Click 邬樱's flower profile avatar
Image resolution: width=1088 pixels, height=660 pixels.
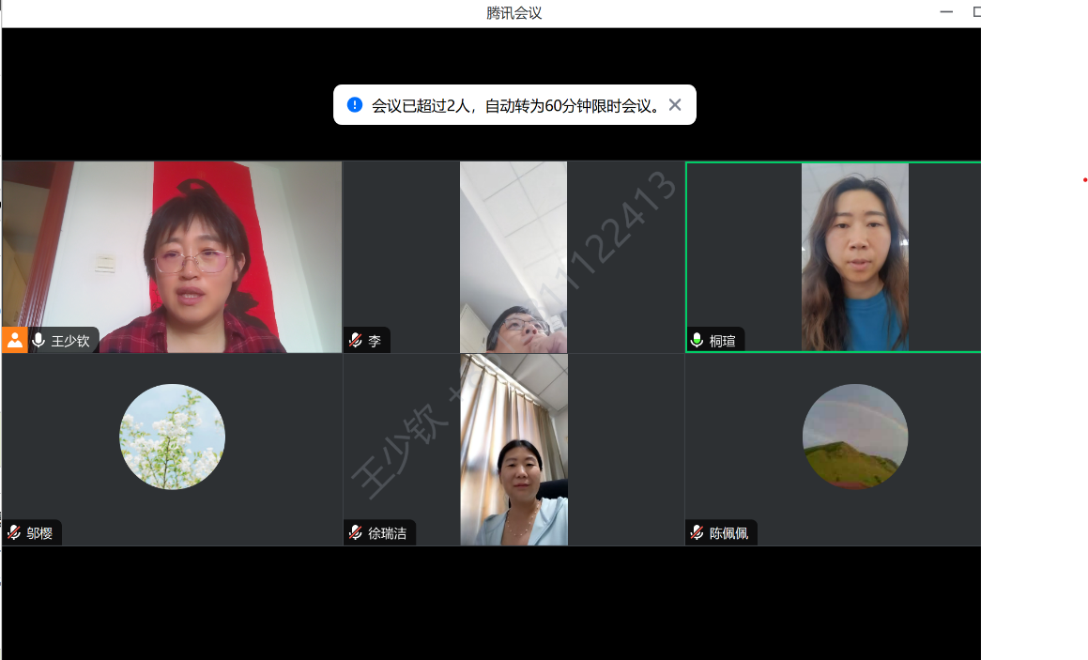[172, 437]
